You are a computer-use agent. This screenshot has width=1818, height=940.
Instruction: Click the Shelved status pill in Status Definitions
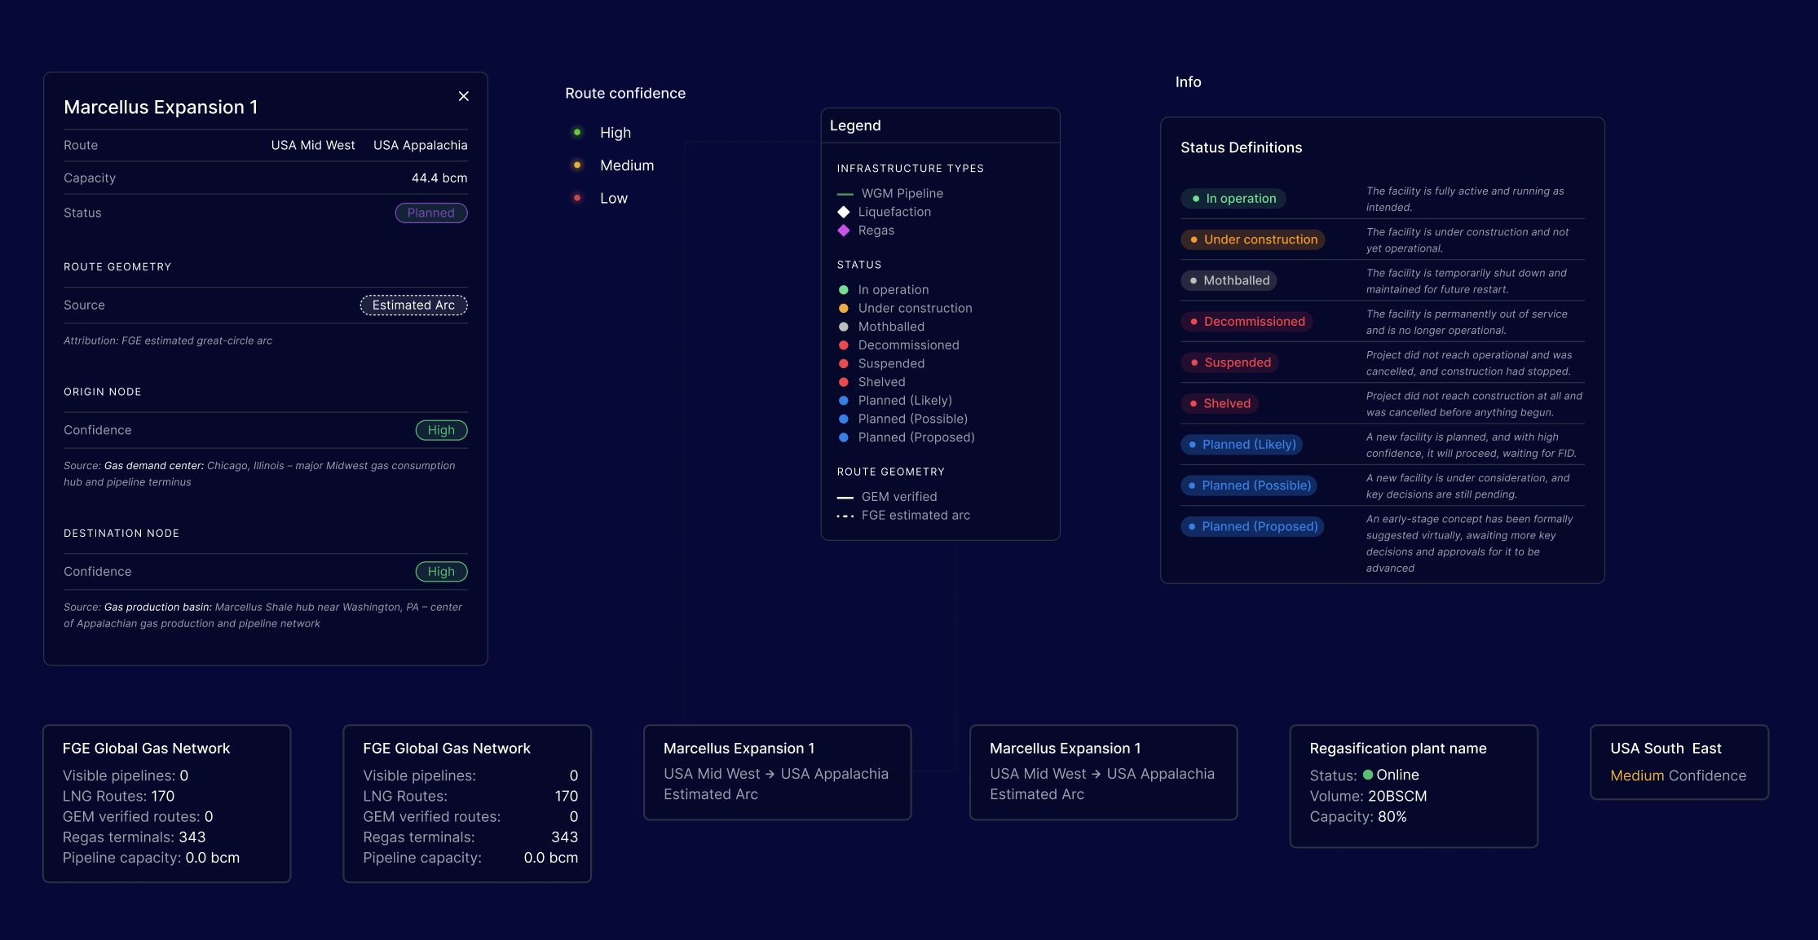pyautogui.click(x=1220, y=403)
